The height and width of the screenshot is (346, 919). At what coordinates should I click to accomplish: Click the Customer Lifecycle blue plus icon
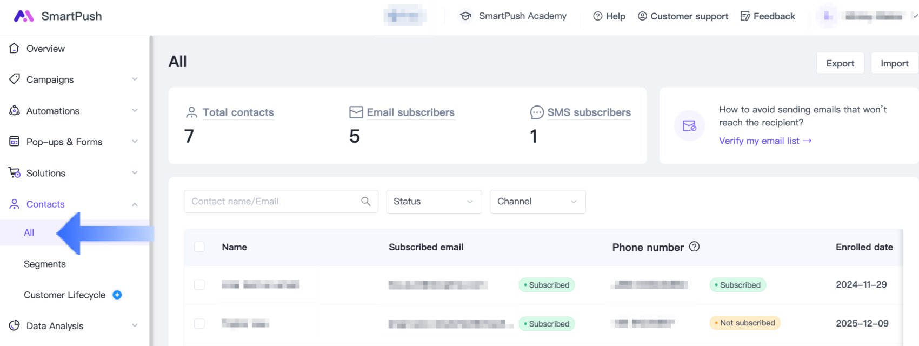click(117, 295)
